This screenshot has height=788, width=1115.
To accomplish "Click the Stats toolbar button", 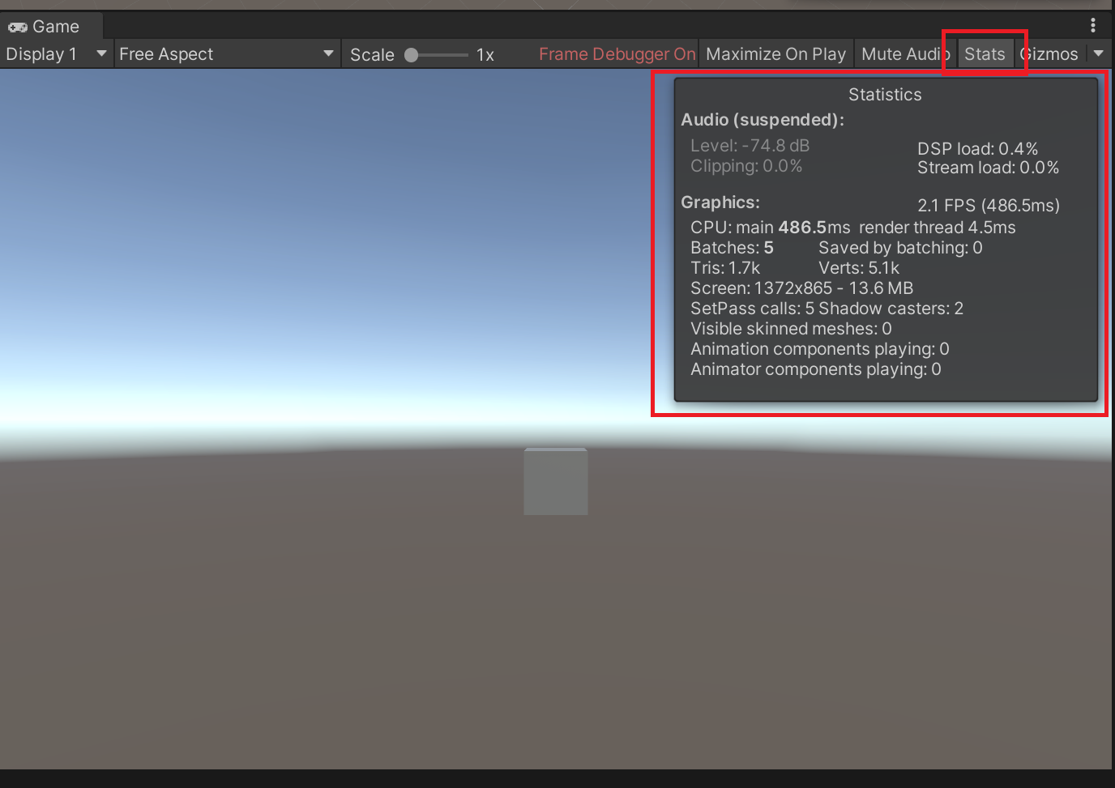I will (x=985, y=53).
